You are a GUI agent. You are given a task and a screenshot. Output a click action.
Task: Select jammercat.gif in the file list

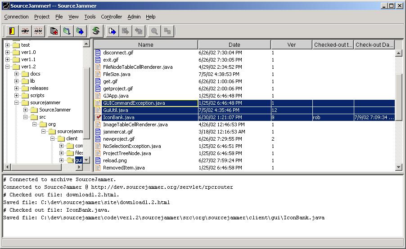click(118, 132)
